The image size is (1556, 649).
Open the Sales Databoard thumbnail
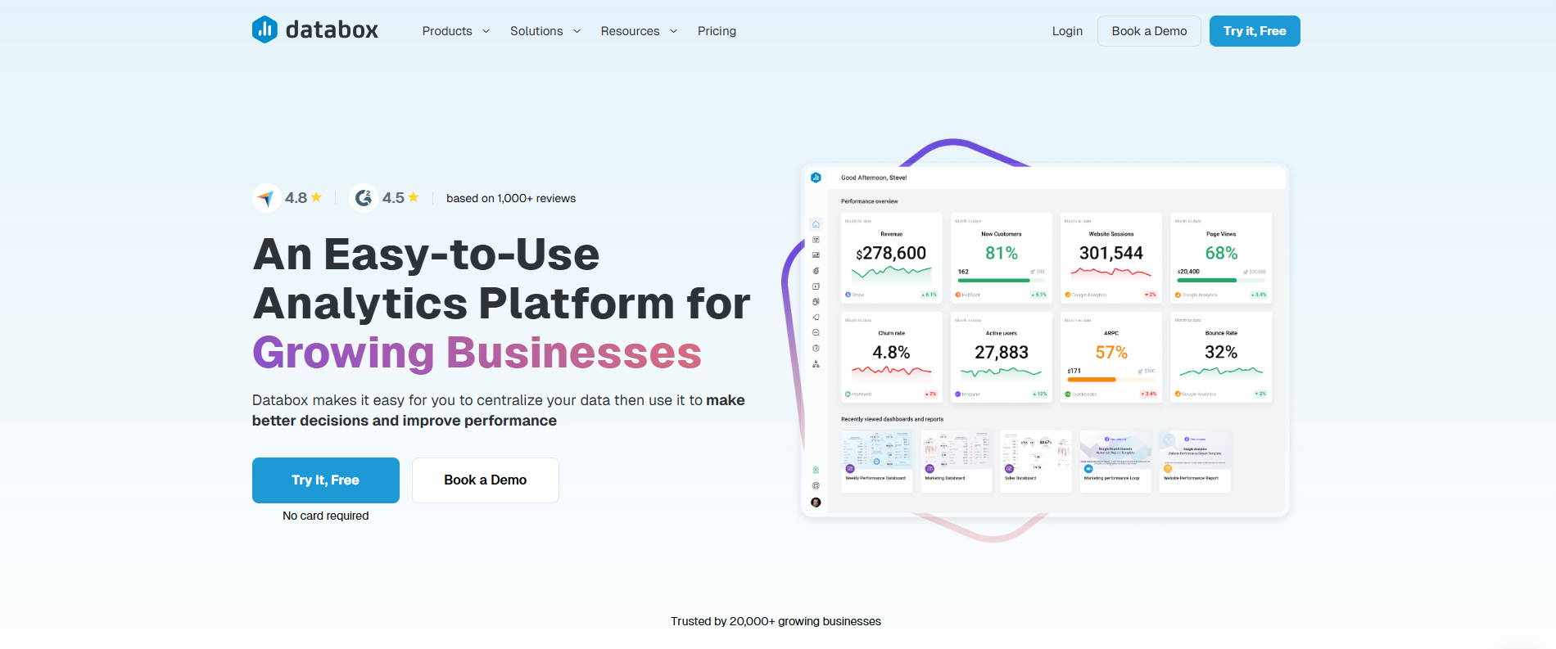click(x=1035, y=461)
